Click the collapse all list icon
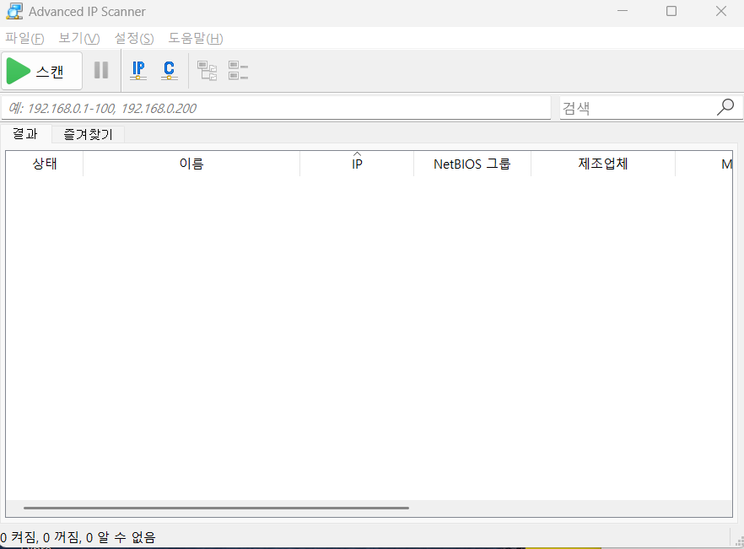The height and width of the screenshot is (549, 744). (238, 71)
